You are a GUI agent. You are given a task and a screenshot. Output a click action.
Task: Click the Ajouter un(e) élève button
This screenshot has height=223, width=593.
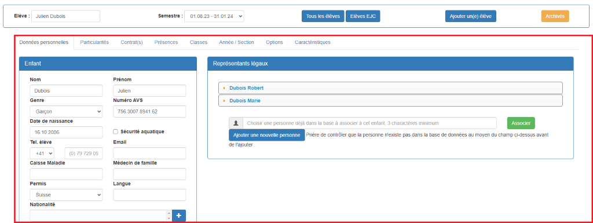pos(470,16)
